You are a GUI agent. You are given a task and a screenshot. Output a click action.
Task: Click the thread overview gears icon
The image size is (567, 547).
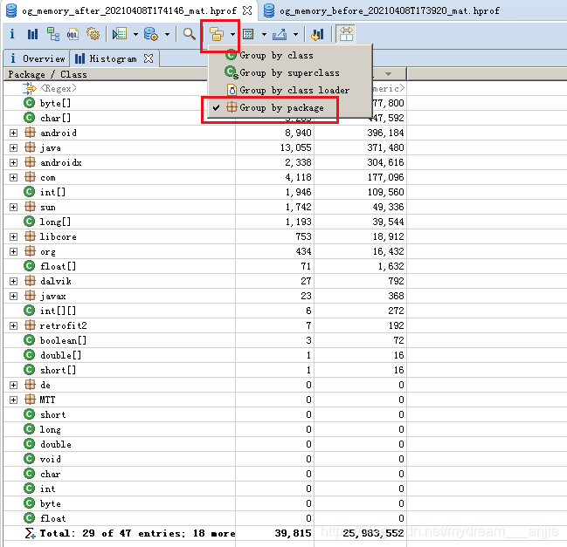(93, 34)
